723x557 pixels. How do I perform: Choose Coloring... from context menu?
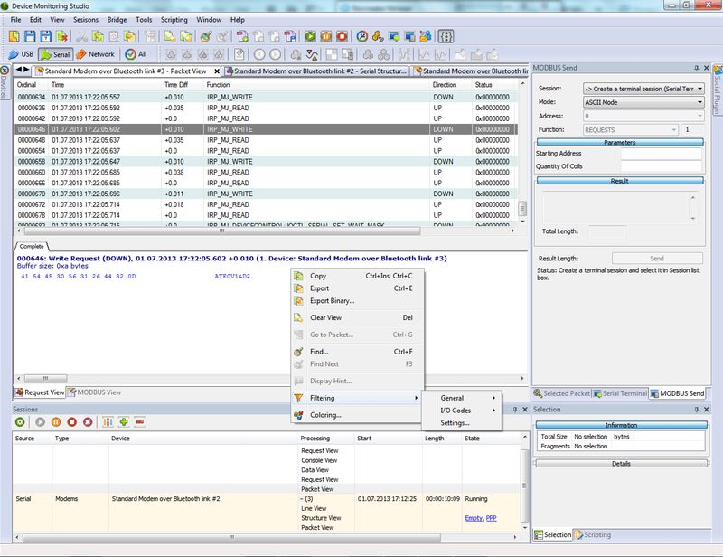[357, 415]
